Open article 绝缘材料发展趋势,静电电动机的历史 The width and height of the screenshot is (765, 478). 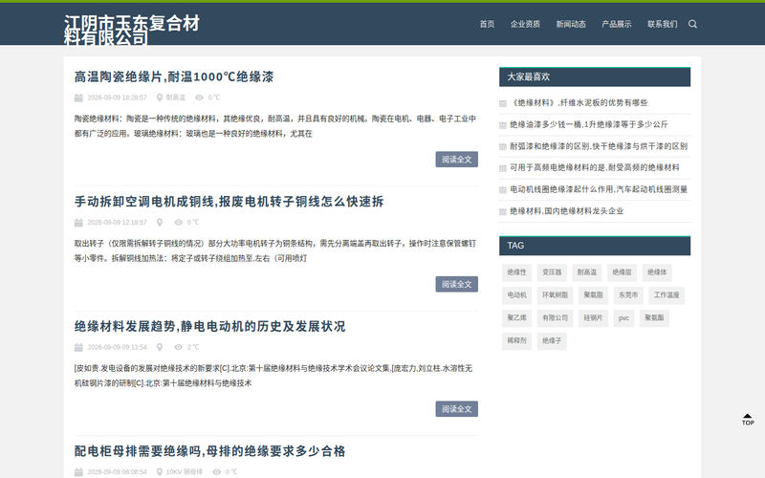click(209, 326)
